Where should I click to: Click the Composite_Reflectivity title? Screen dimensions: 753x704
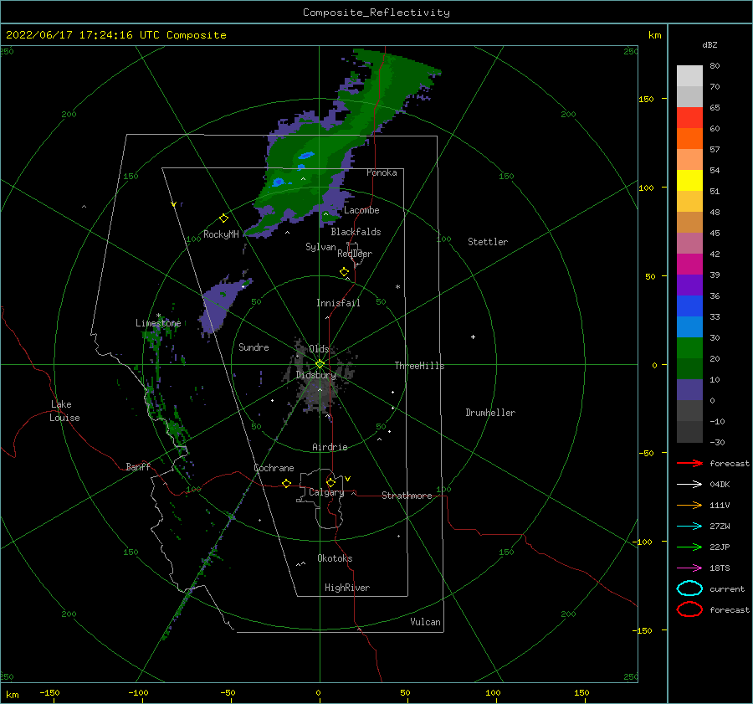click(x=376, y=13)
